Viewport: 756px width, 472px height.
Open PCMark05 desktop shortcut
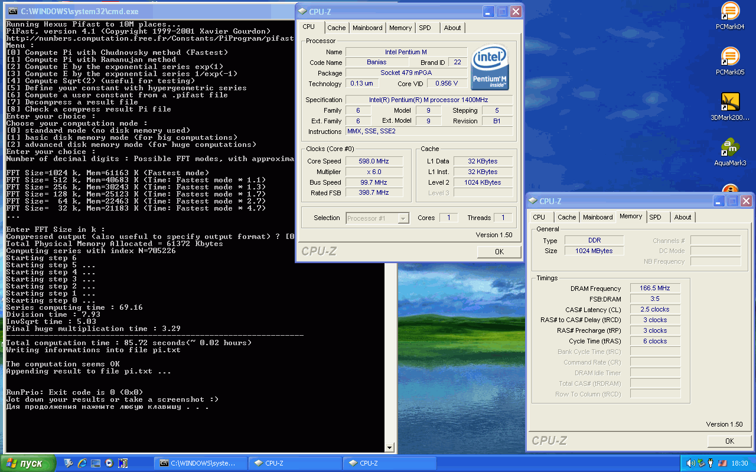coord(730,61)
